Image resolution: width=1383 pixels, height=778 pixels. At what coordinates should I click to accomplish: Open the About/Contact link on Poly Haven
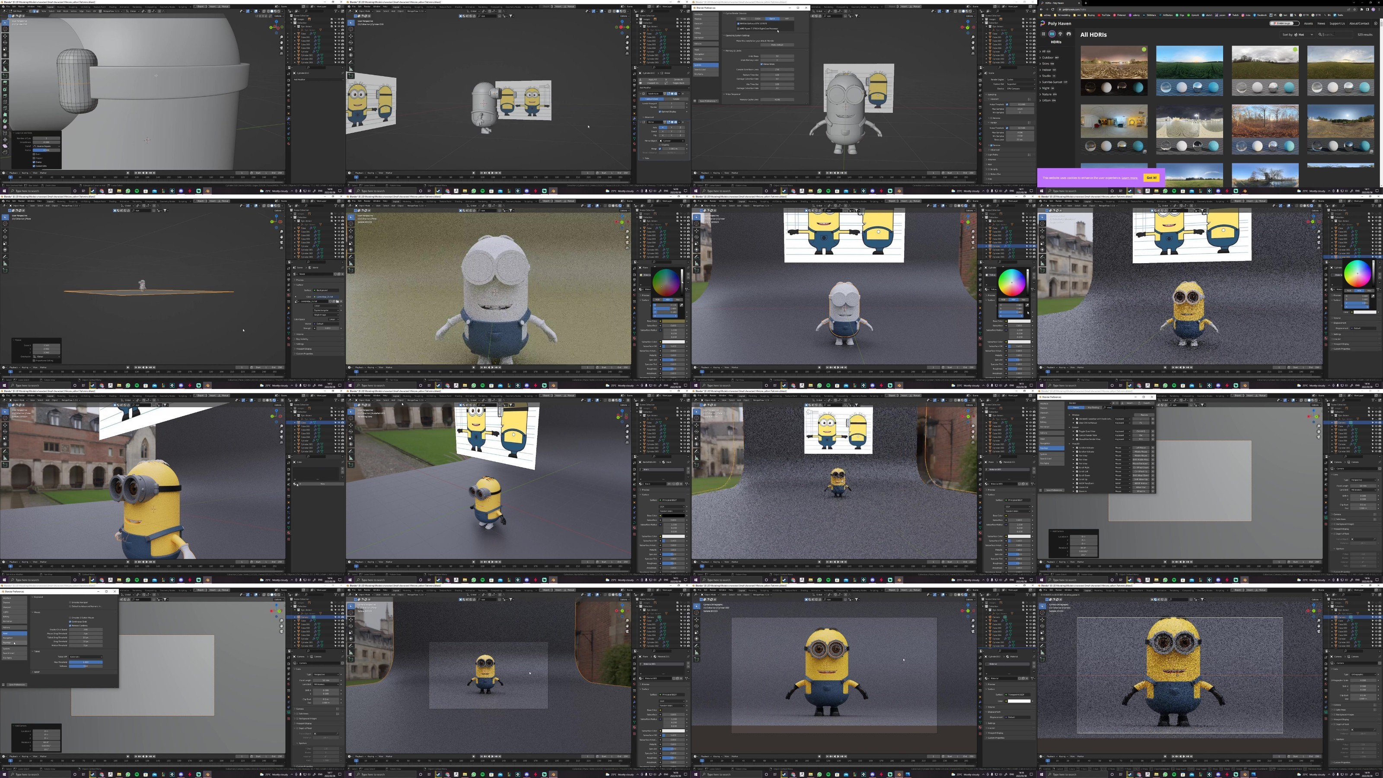point(1359,24)
